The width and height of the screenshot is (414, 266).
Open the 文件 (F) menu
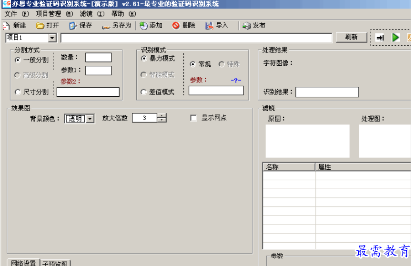pos(17,14)
